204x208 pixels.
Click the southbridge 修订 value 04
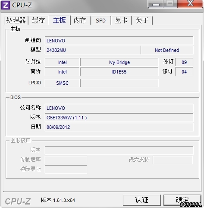184,72
